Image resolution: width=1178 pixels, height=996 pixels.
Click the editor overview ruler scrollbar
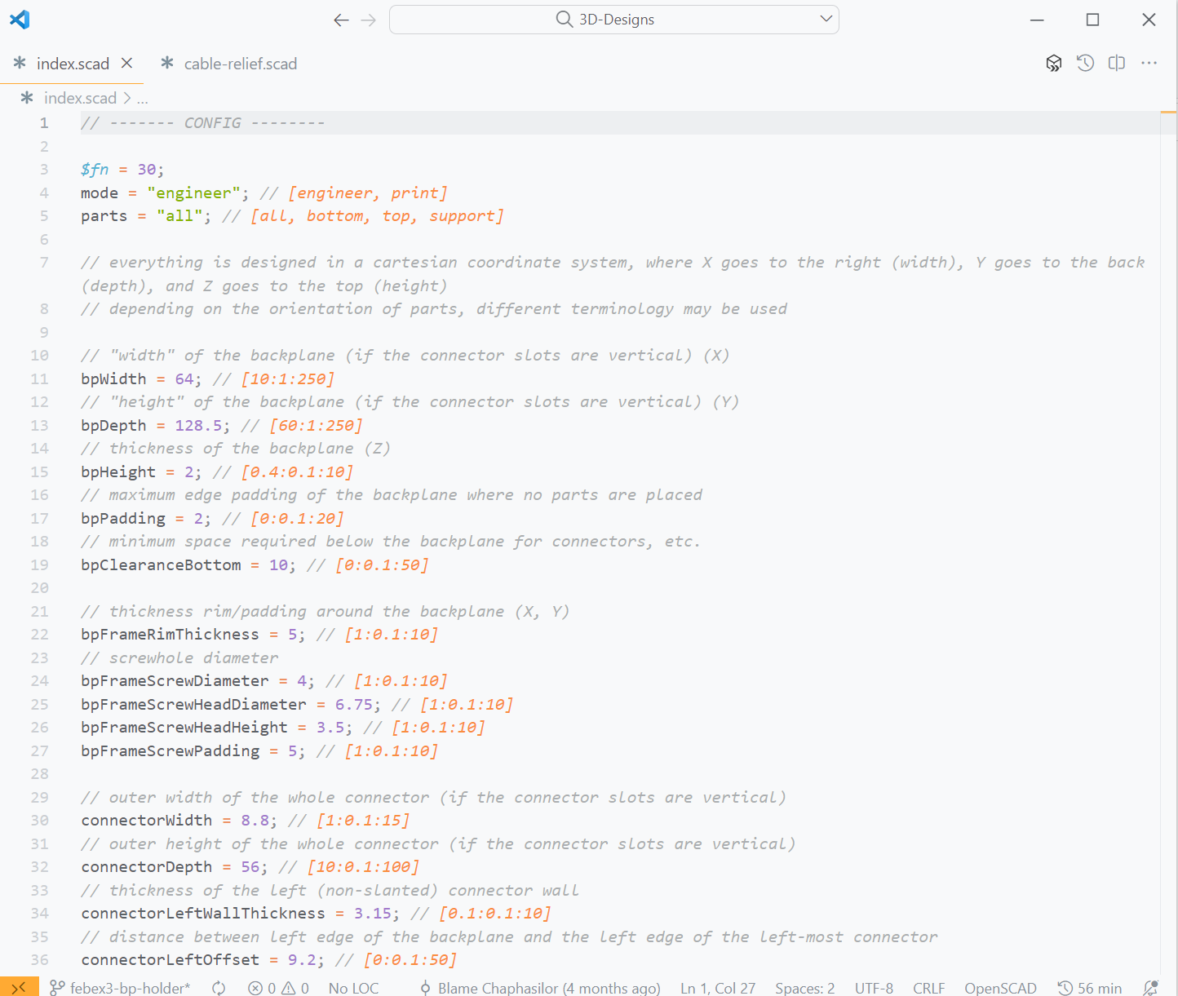tap(1168, 489)
